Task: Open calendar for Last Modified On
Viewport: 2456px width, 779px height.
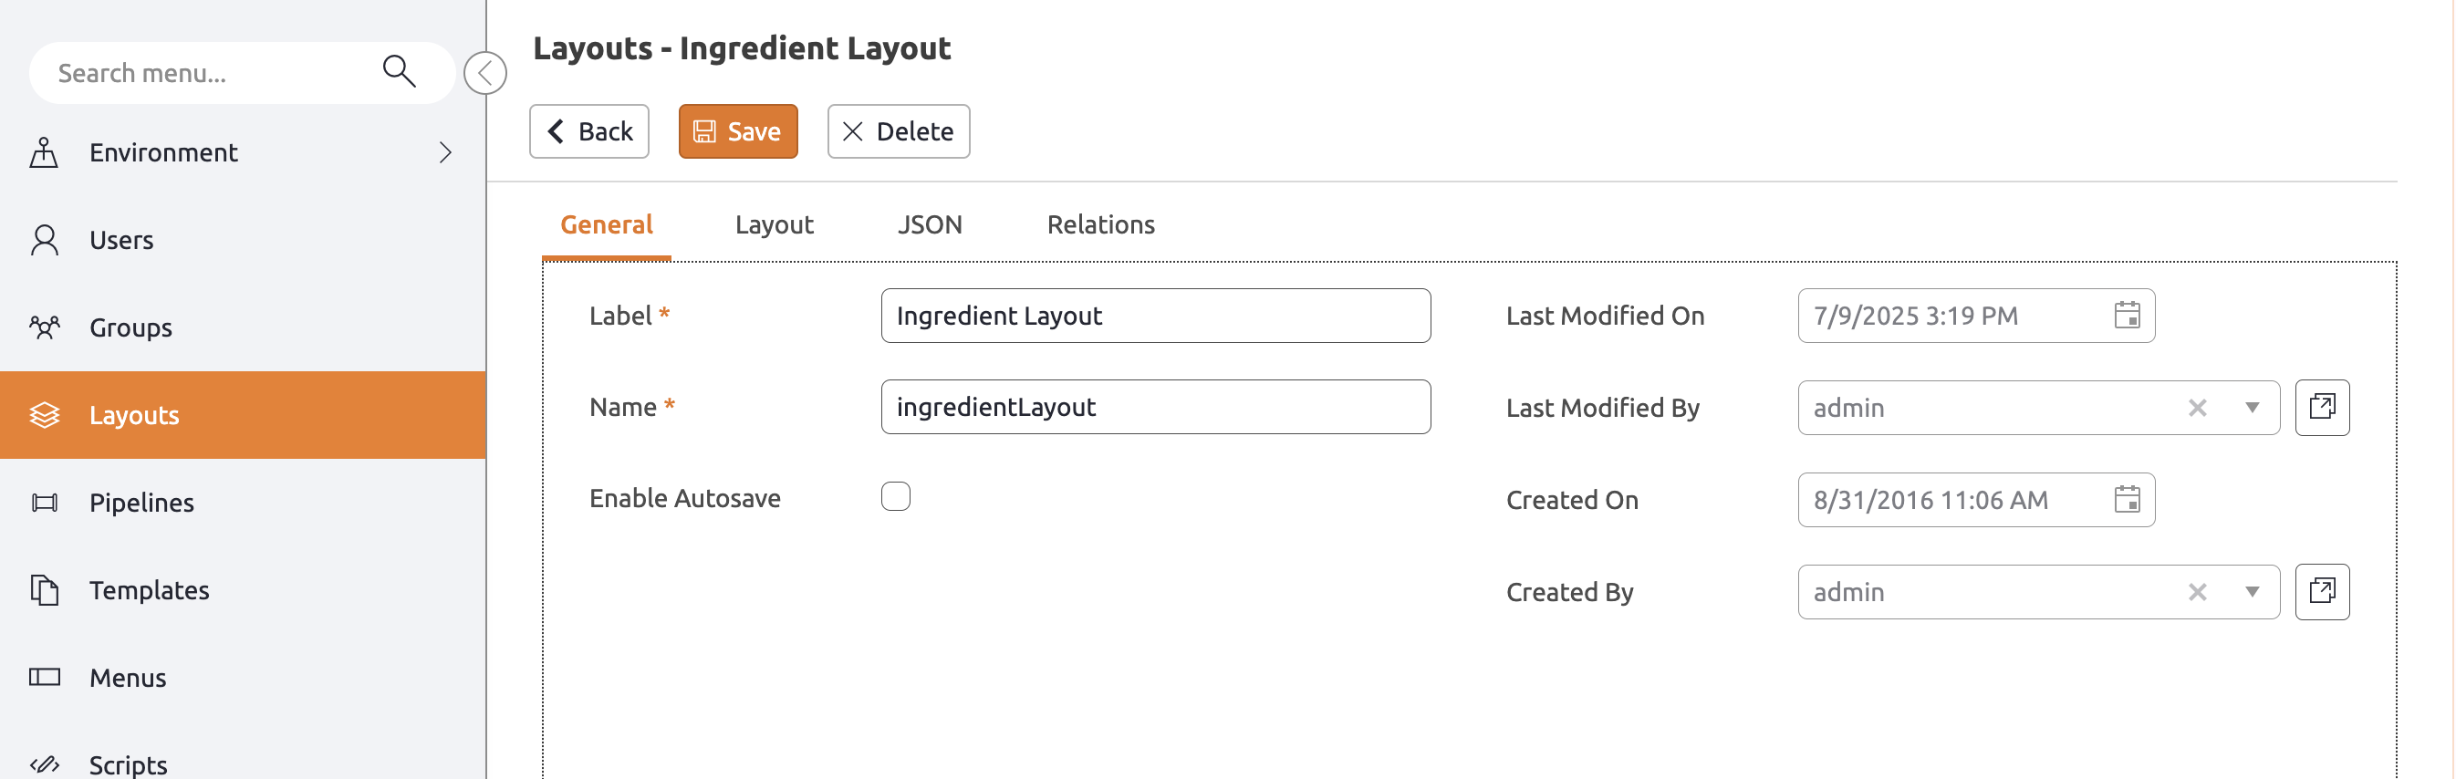Action: click(x=2126, y=316)
